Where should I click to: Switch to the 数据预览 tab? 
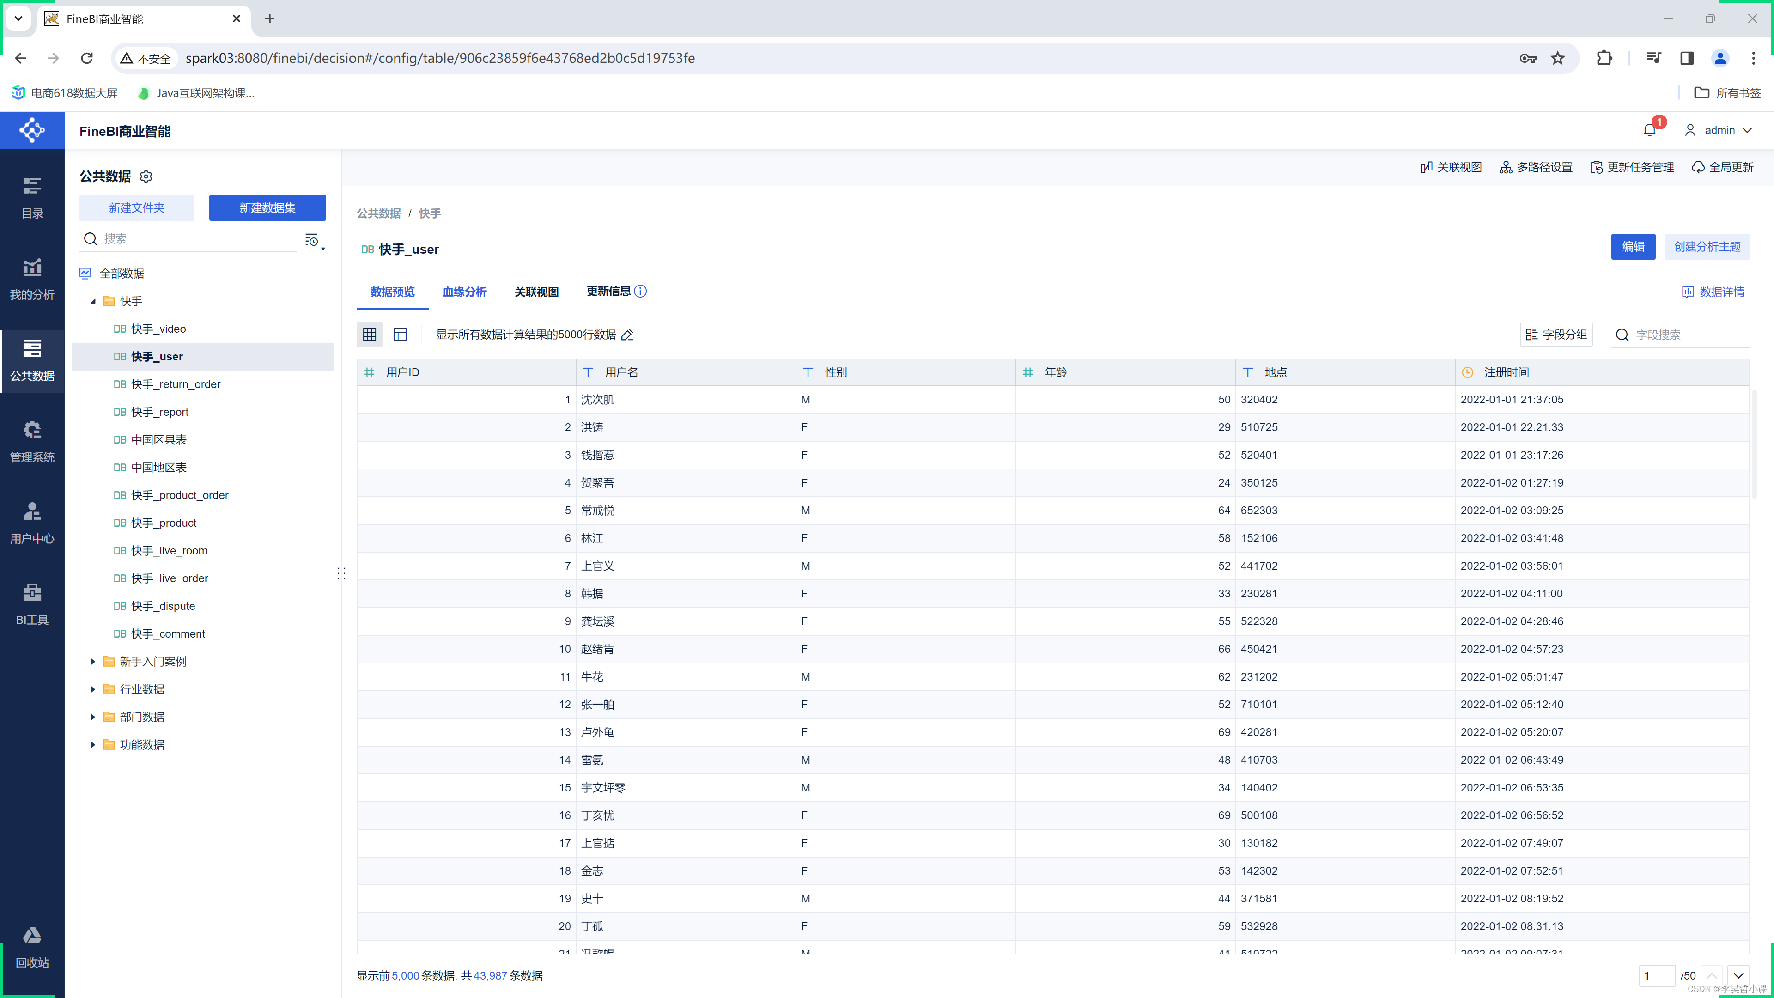click(393, 292)
